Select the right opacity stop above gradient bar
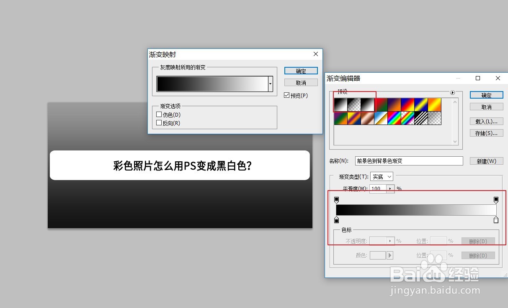 [x=496, y=200]
